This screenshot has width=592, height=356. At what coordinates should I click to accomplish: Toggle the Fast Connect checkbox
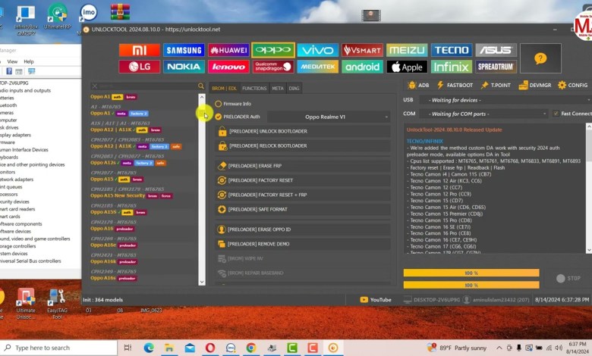[x=556, y=114]
